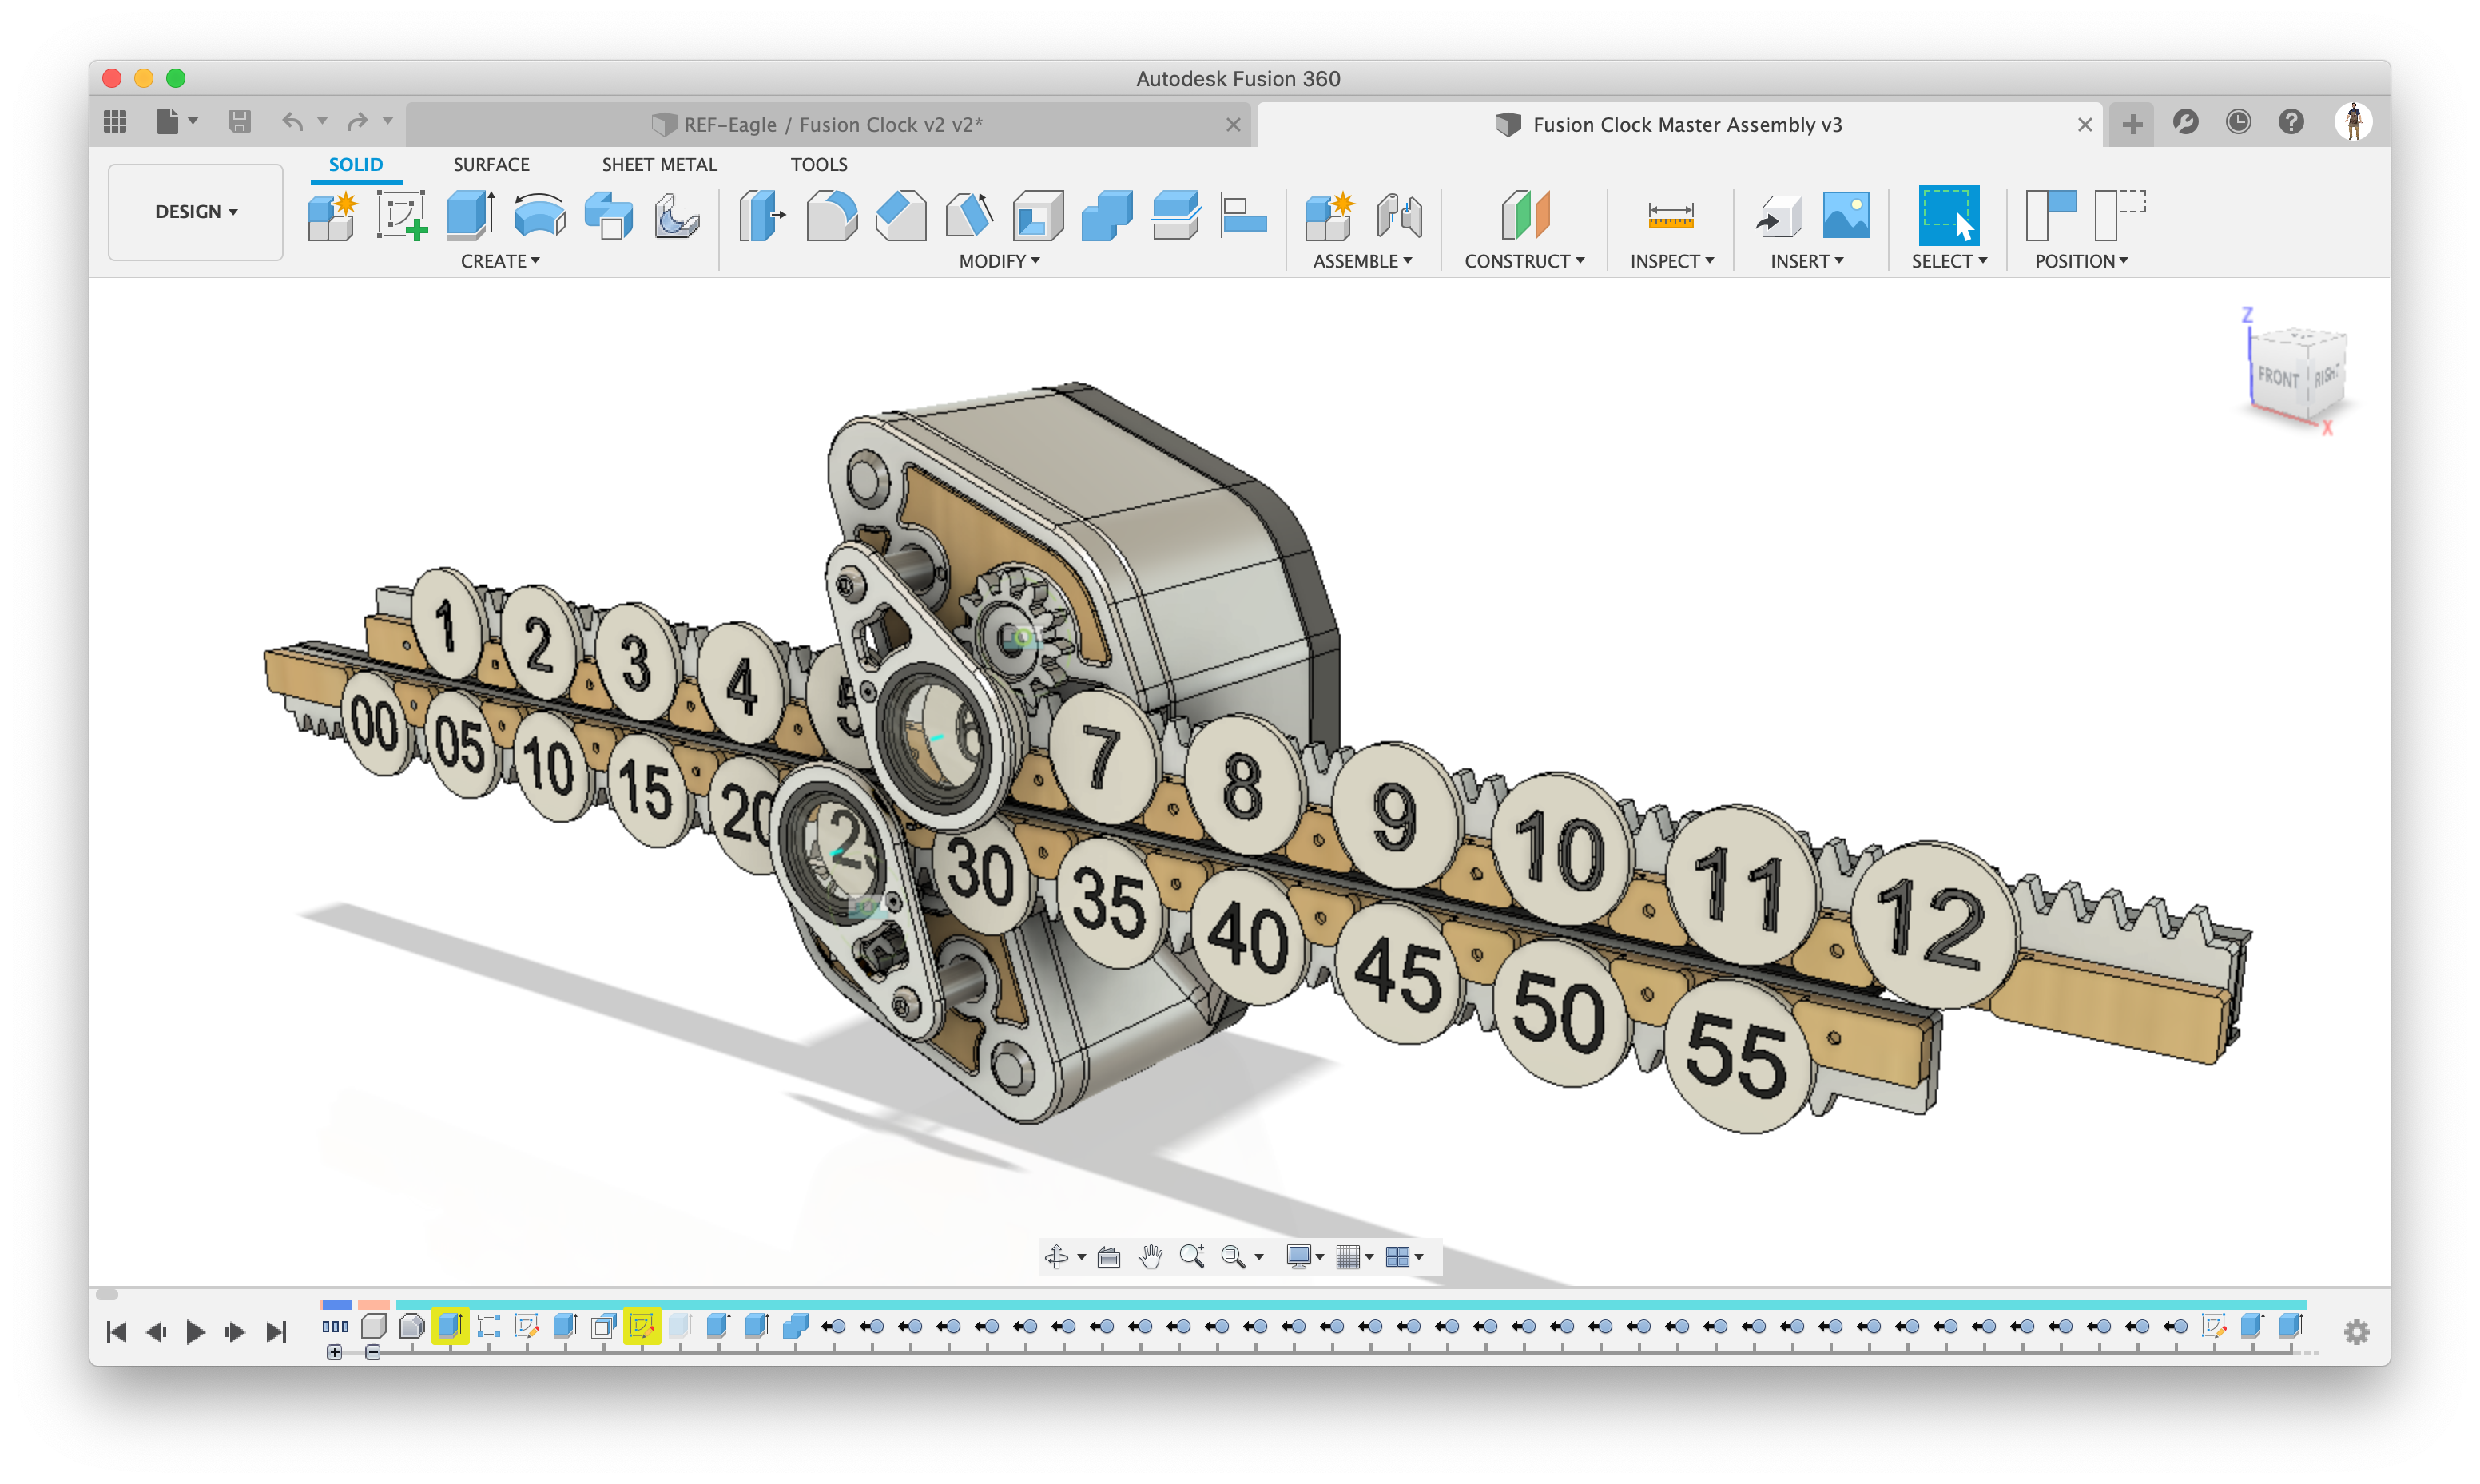Select the New Component tool
The height and width of the screenshot is (1484, 2480).
[332, 216]
